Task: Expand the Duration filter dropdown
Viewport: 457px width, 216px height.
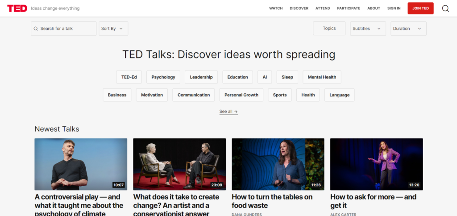Action: pyautogui.click(x=408, y=29)
